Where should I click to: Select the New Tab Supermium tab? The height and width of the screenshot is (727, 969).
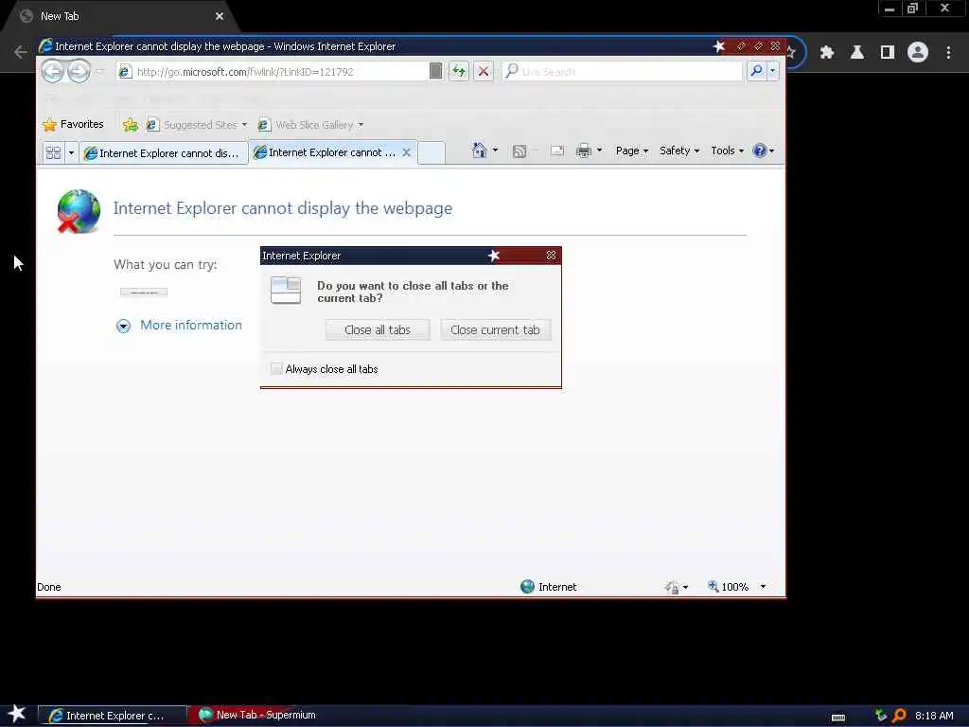click(122, 16)
